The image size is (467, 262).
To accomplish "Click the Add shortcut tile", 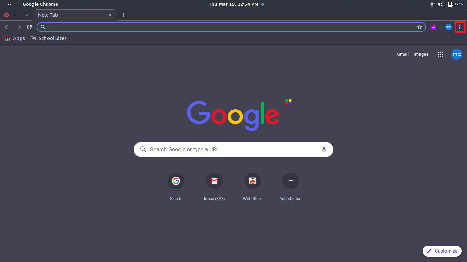I will click(x=291, y=187).
